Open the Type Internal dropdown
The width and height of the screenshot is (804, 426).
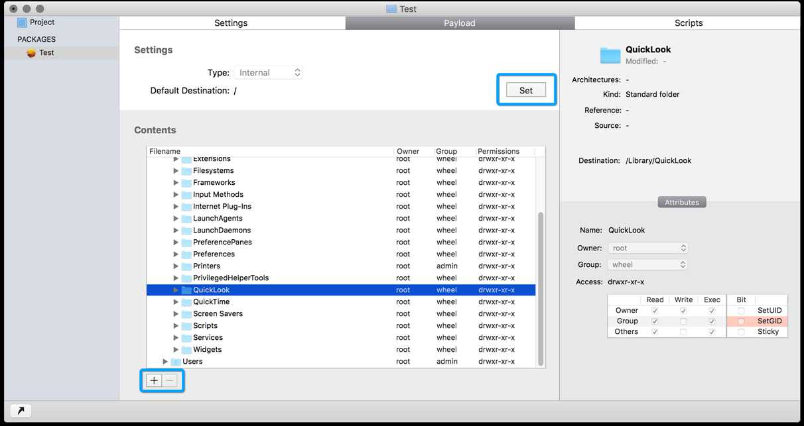click(268, 73)
